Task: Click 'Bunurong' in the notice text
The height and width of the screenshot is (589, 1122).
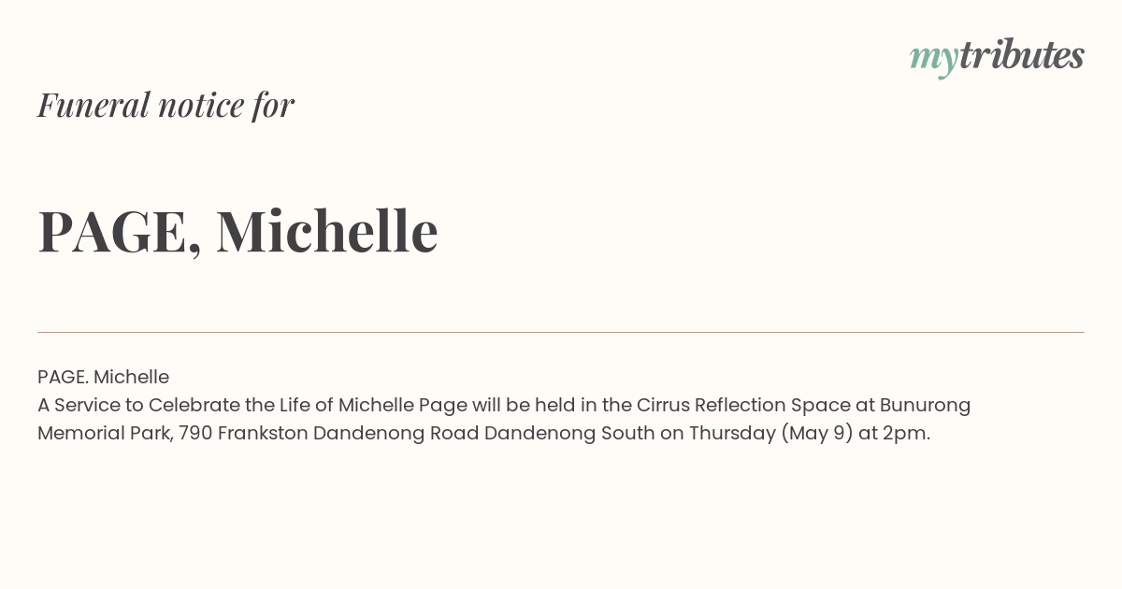Action: (x=925, y=406)
